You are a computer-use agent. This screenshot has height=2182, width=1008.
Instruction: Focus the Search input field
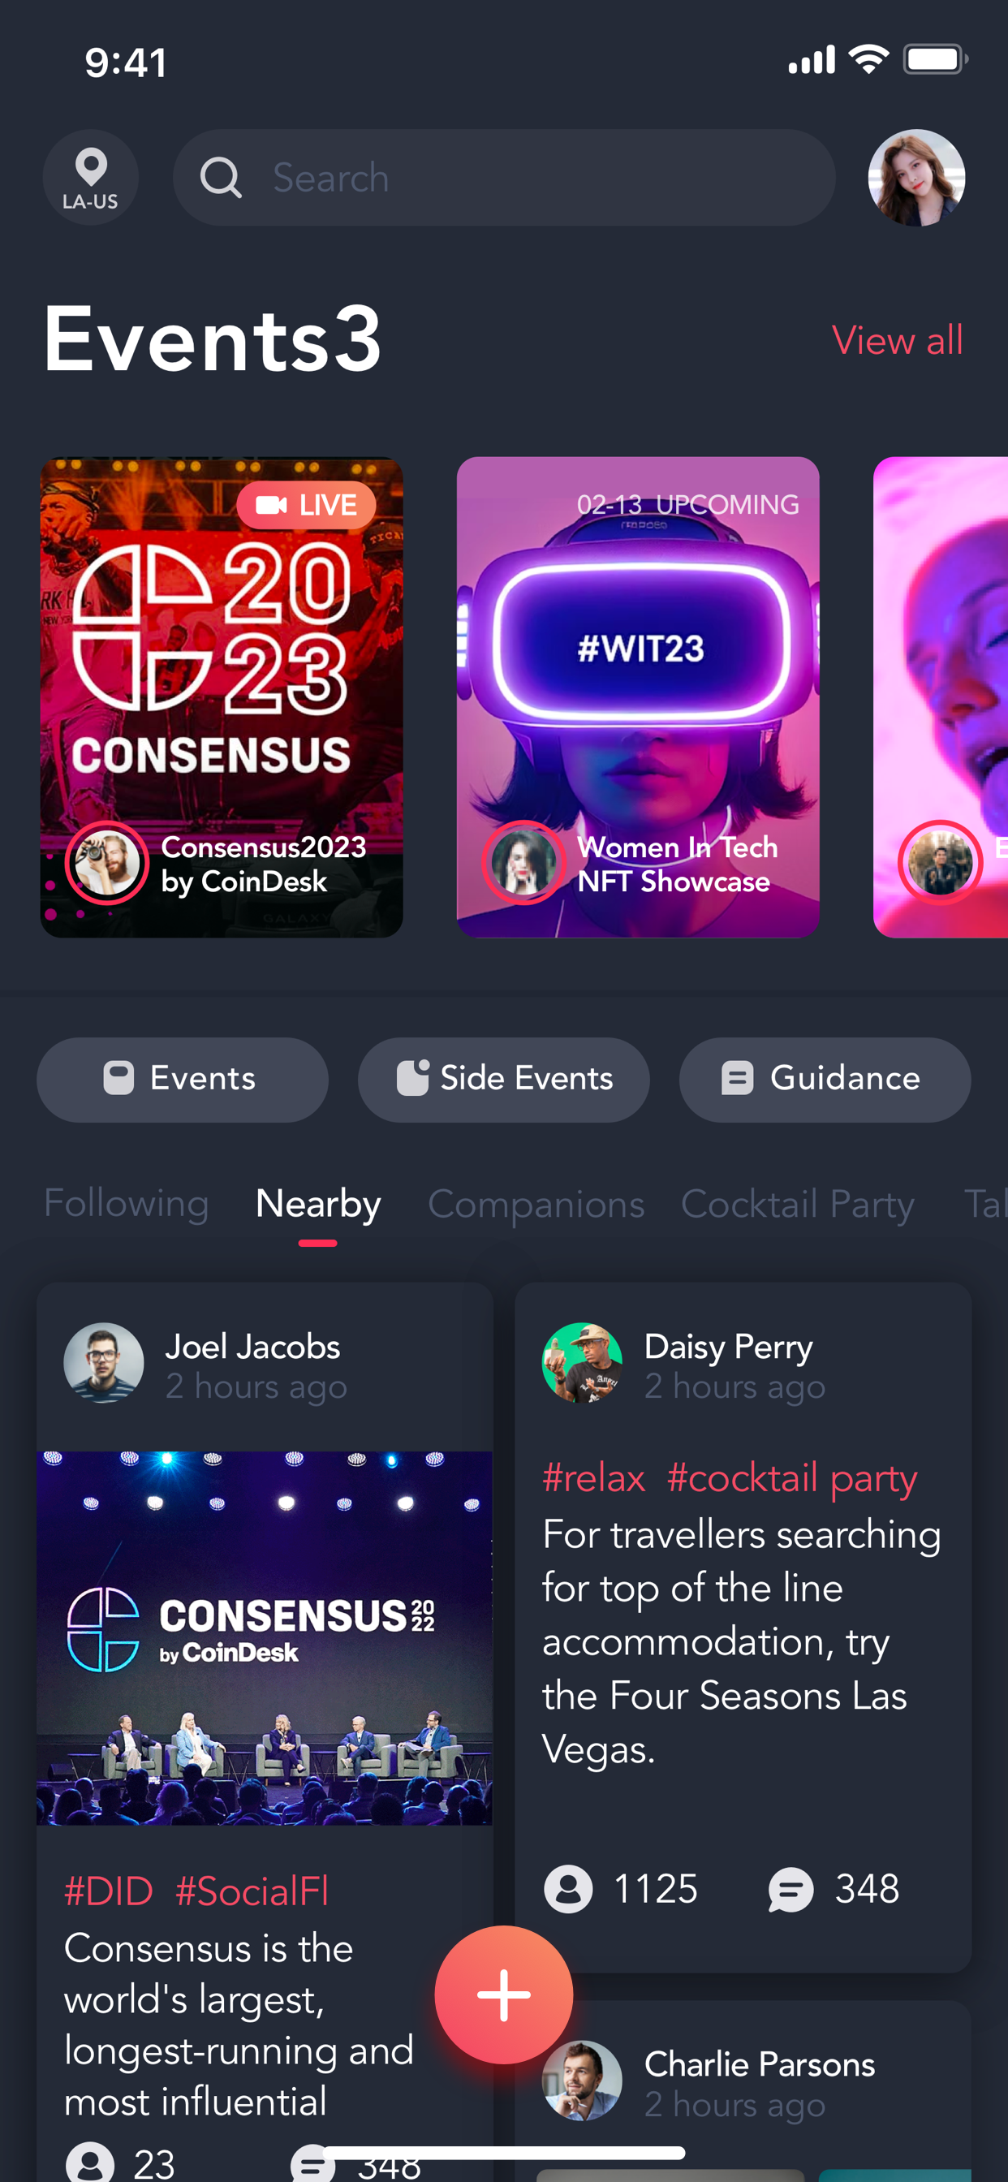pyautogui.click(x=504, y=177)
